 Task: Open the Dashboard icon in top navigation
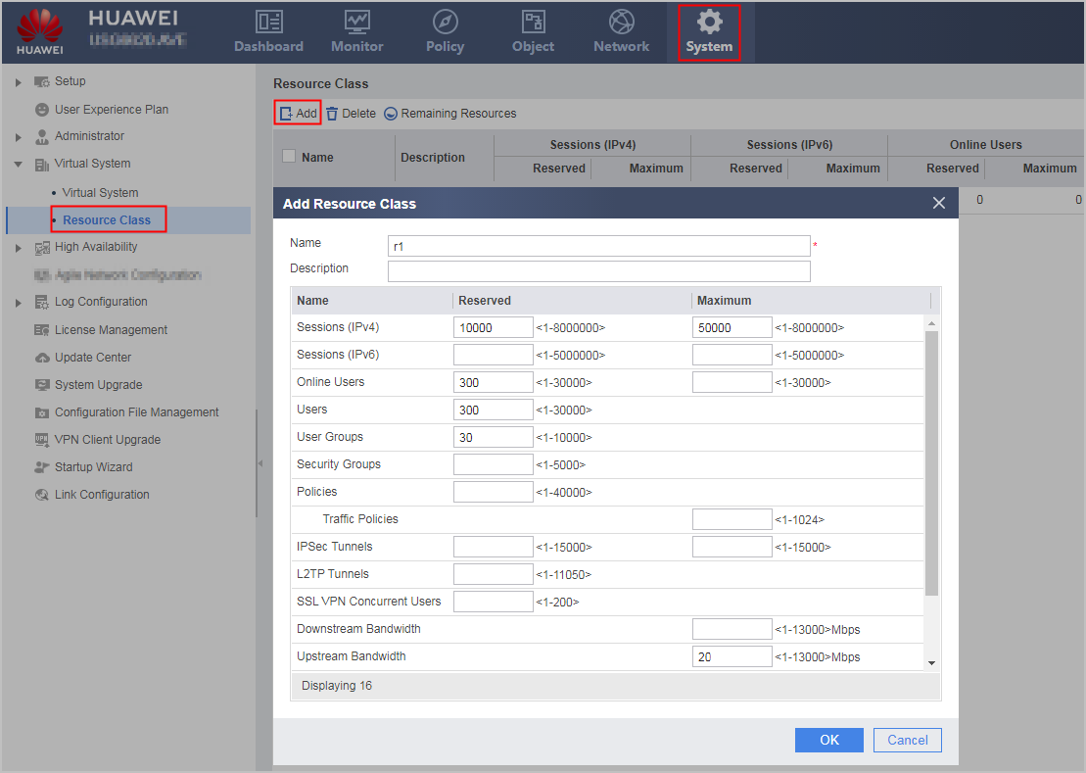tap(268, 23)
